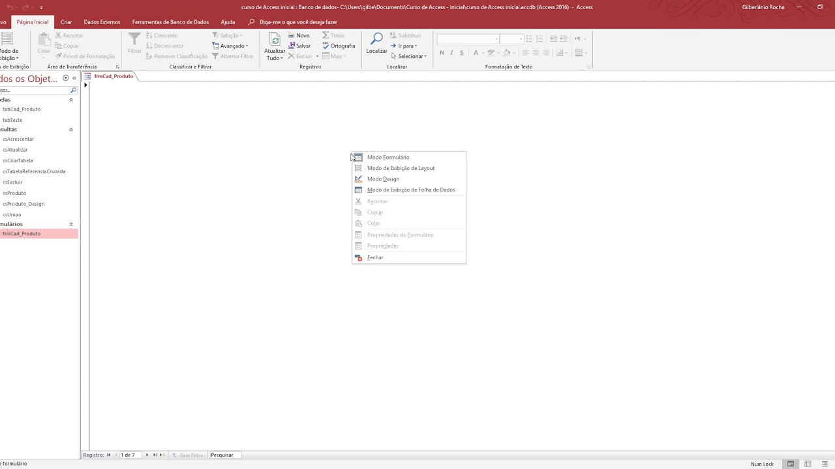
Task: Toggle center text alignment
Action: point(536,53)
